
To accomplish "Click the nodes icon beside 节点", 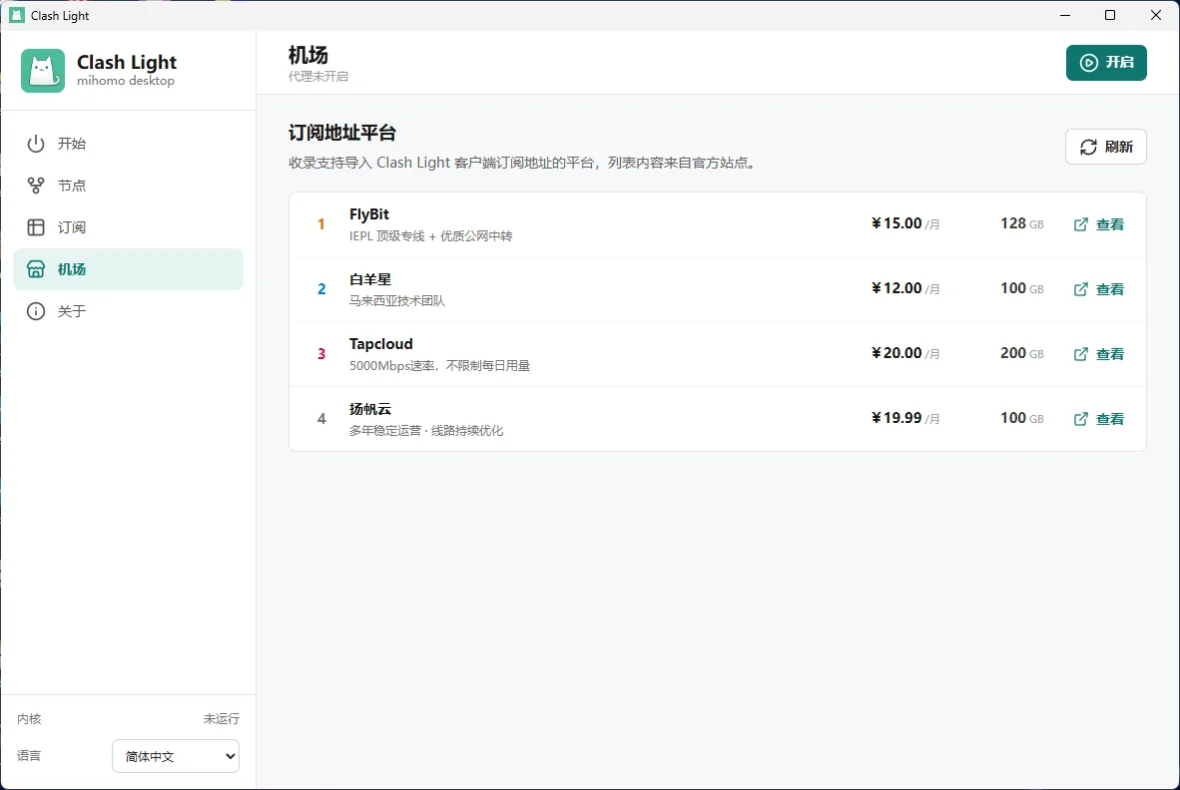I will [x=35, y=186].
